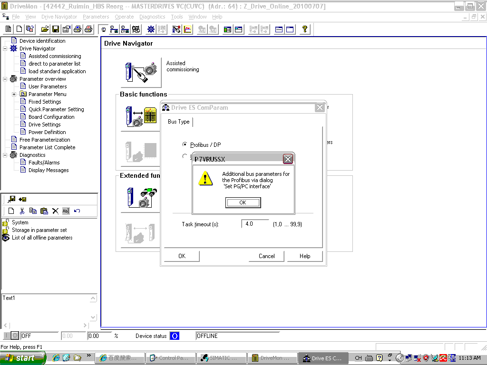Select Device identification tree item
This screenshot has height=365, width=487.
point(42,41)
